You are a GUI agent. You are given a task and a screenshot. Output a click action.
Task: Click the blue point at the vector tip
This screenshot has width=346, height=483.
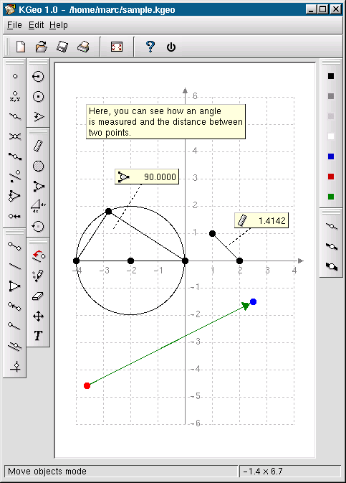253,302
